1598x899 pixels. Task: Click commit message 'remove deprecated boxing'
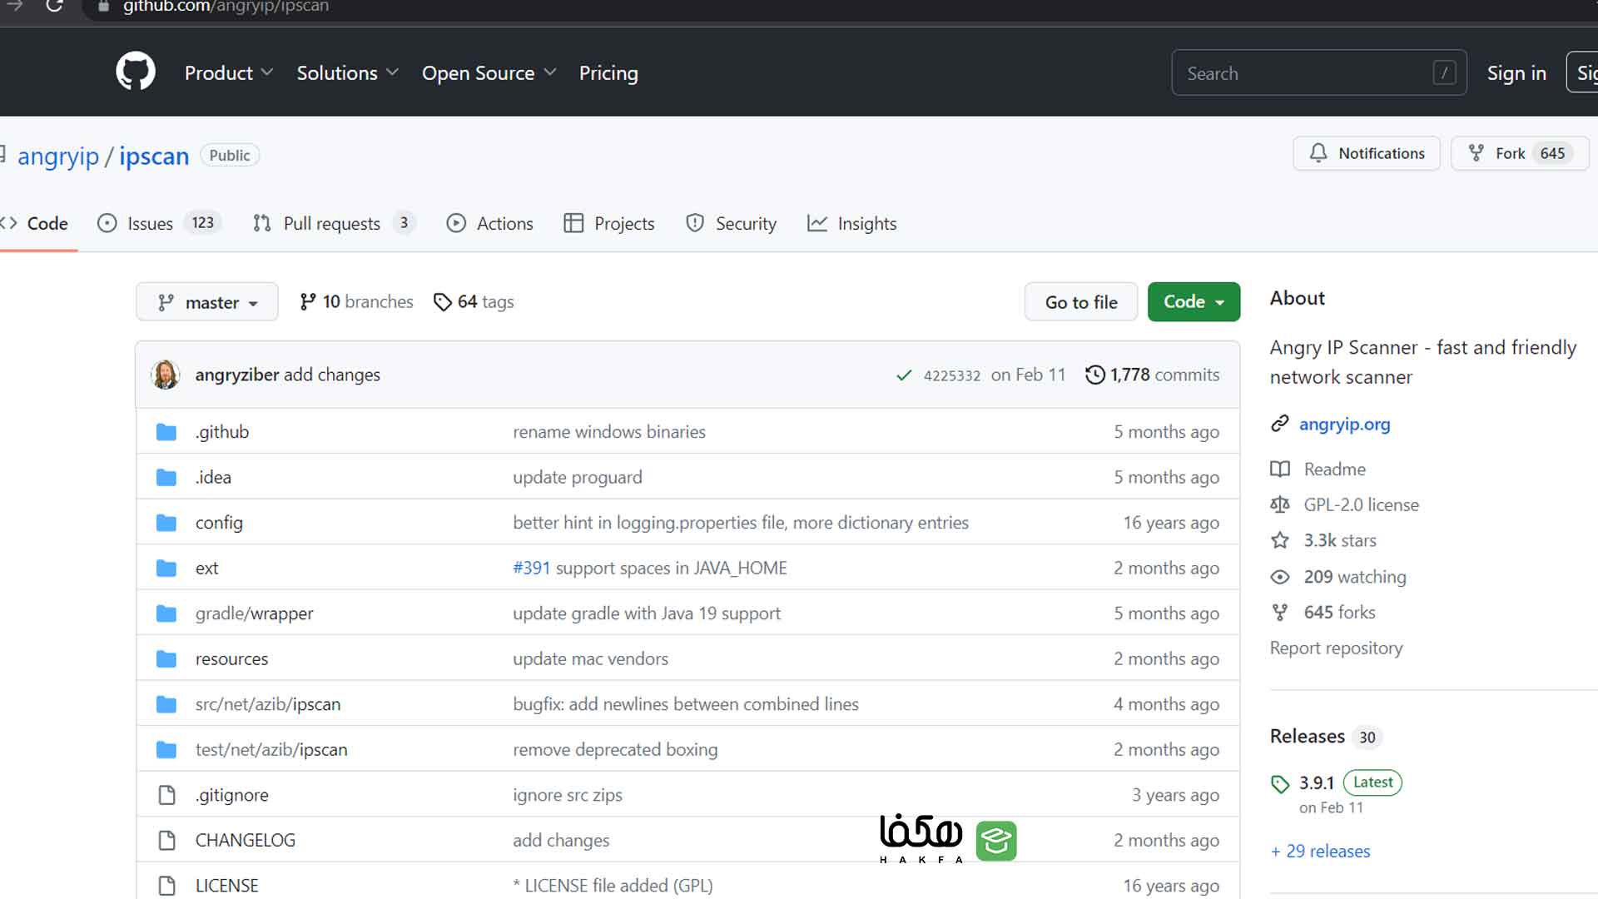tap(615, 749)
